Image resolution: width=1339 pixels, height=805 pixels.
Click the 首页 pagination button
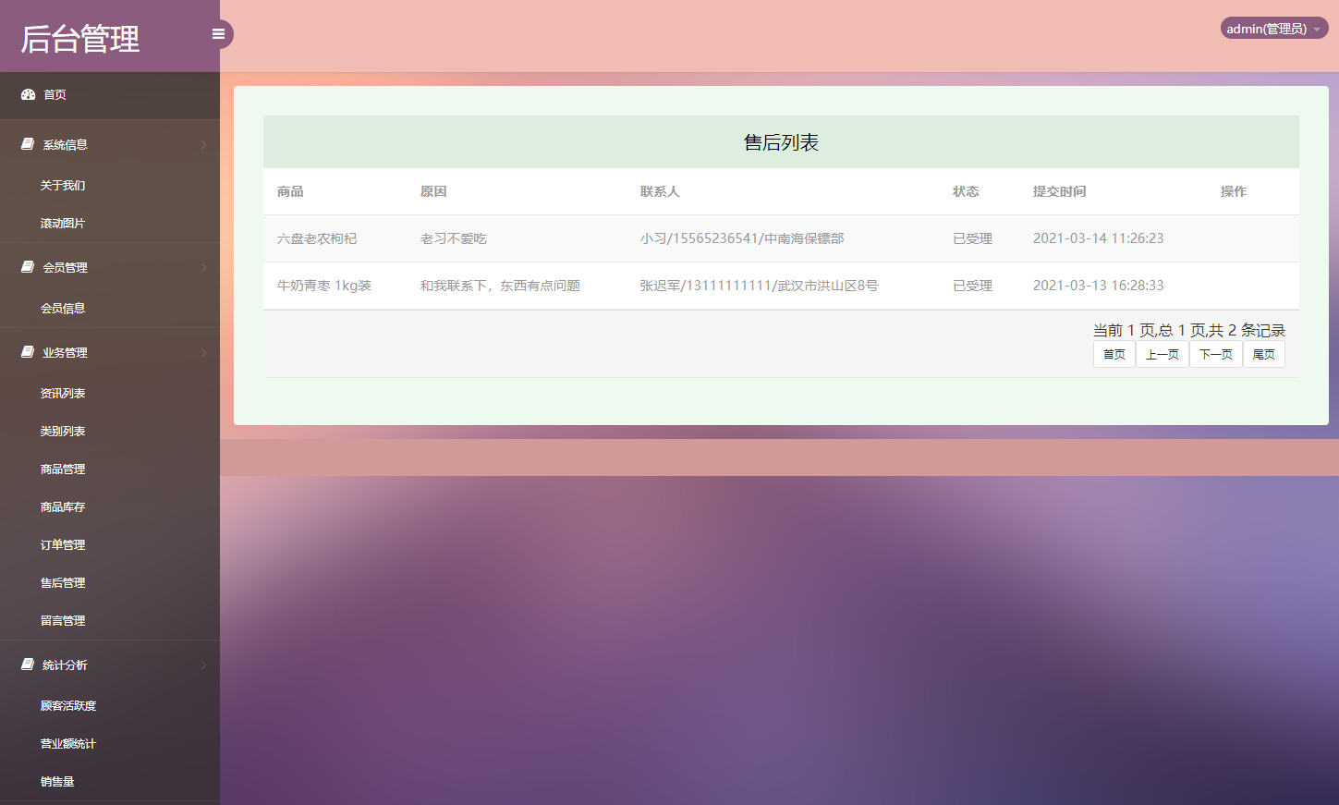(1113, 354)
